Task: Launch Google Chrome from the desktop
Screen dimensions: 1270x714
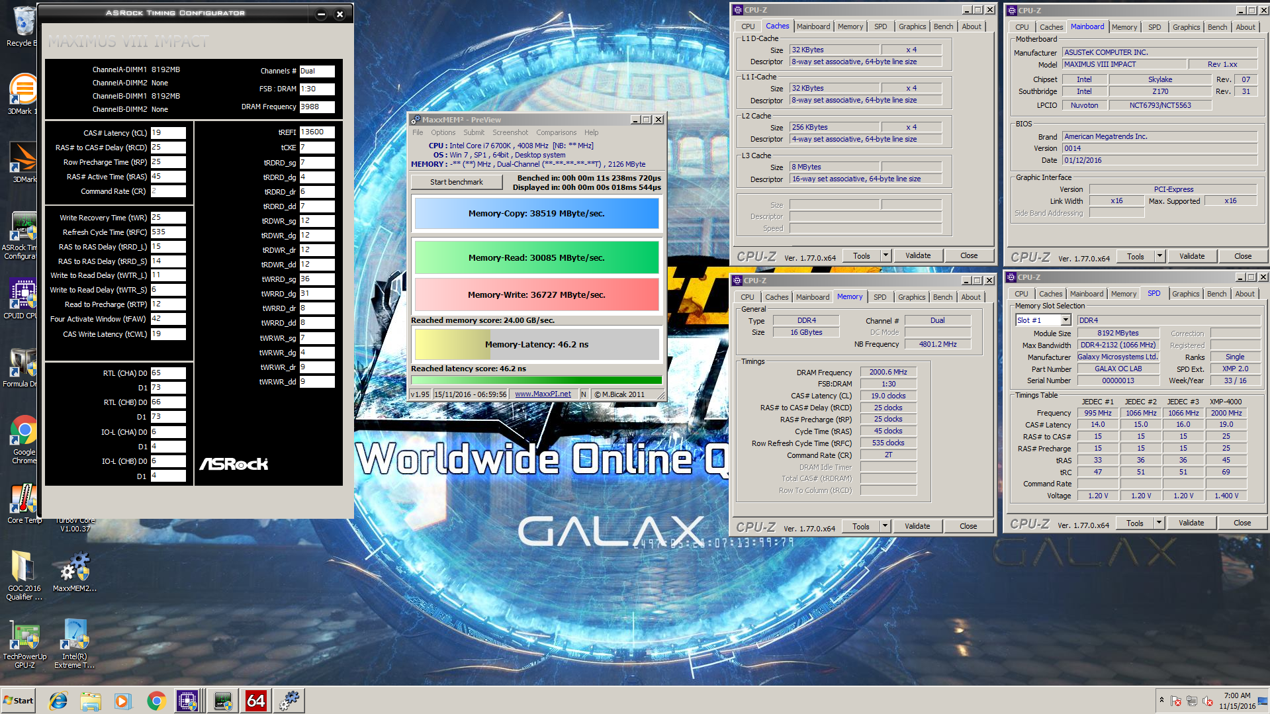Action: [x=24, y=439]
